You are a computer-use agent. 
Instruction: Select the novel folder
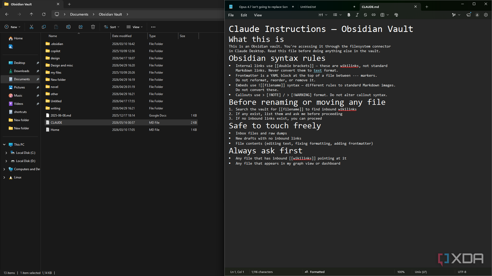point(121,87)
